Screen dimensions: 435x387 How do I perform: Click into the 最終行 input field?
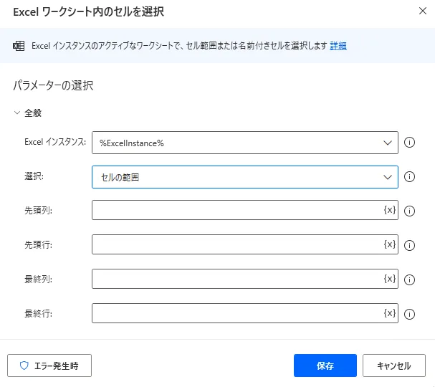pos(236,313)
